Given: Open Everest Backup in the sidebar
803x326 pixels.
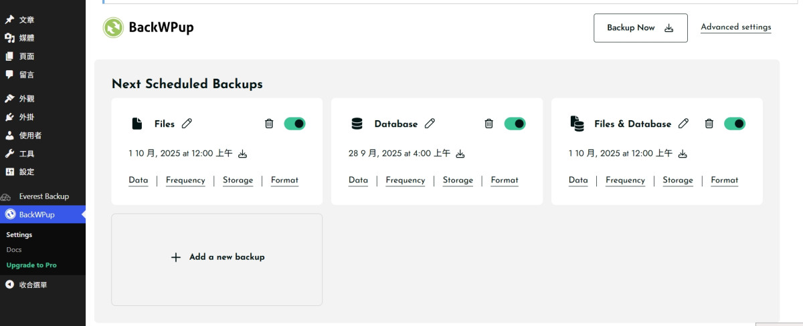Looking at the screenshot, I should (x=43, y=196).
